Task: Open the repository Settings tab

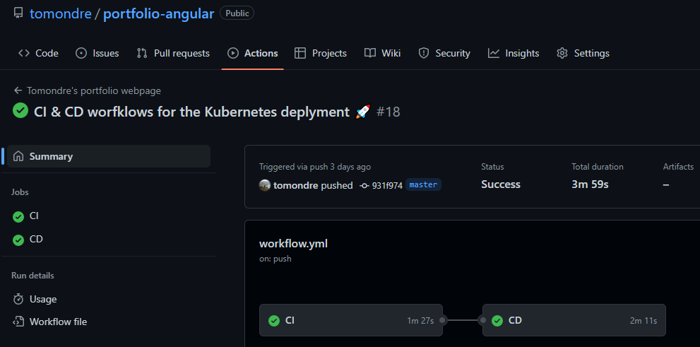Action: 583,53
